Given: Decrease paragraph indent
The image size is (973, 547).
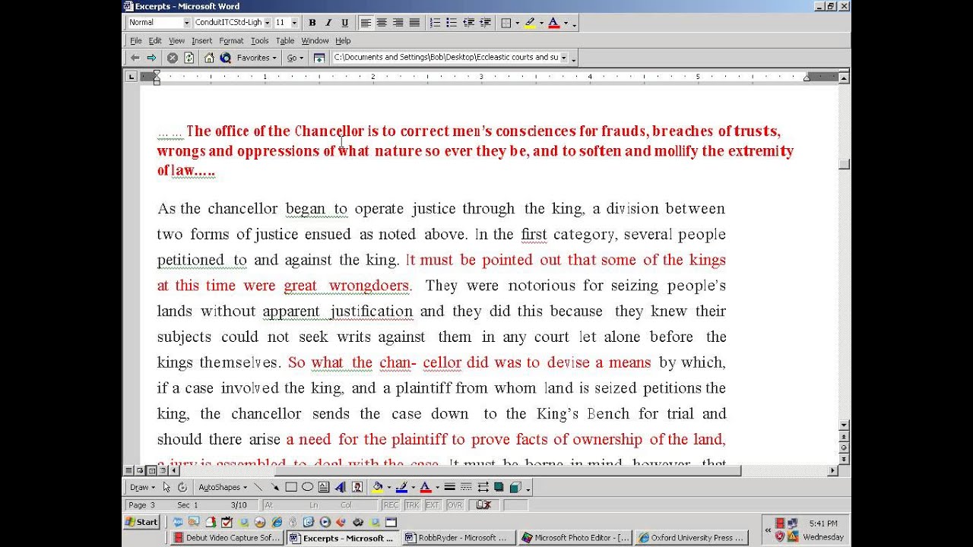Looking at the screenshot, I should pos(468,23).
